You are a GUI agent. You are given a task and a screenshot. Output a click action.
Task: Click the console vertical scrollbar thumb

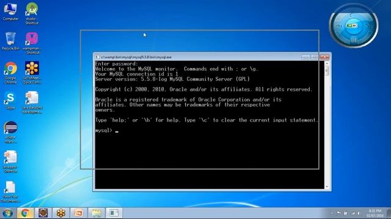(327, 71)
